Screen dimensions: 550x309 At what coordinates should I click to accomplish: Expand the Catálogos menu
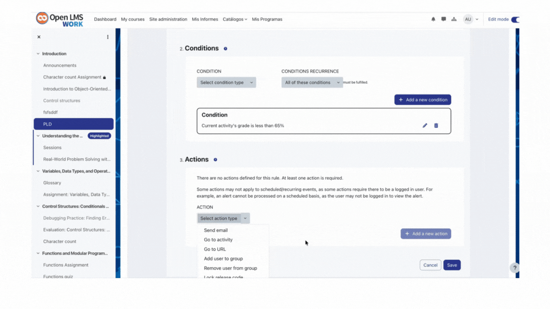(x=235, y=19)
